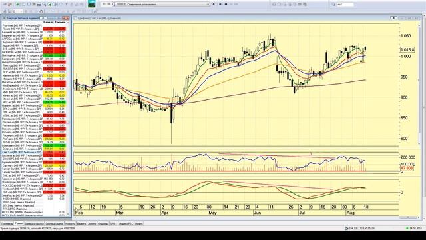Select the ФСК ЕЭС ао row
The width and height of the screenshot is (426, 240).
(x=34, y=185)
